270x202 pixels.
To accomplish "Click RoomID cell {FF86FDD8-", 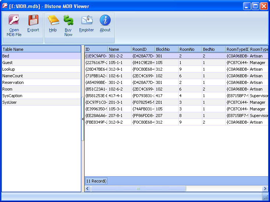I will pos(143,116).
